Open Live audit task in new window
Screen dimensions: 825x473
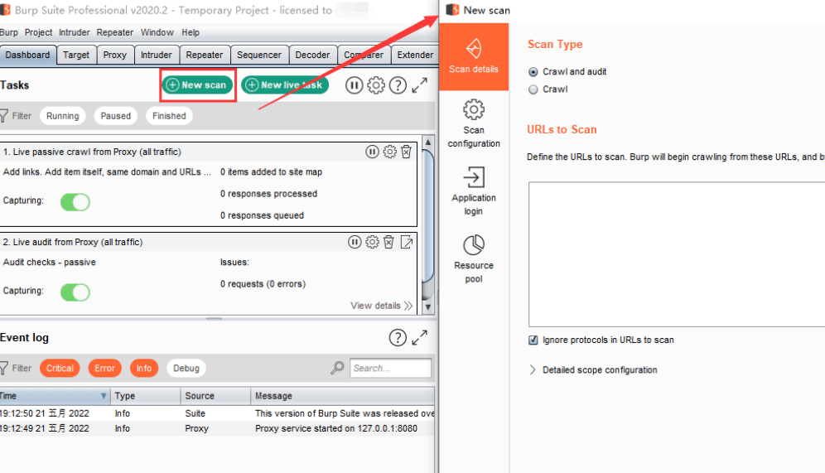coord(407,242)
